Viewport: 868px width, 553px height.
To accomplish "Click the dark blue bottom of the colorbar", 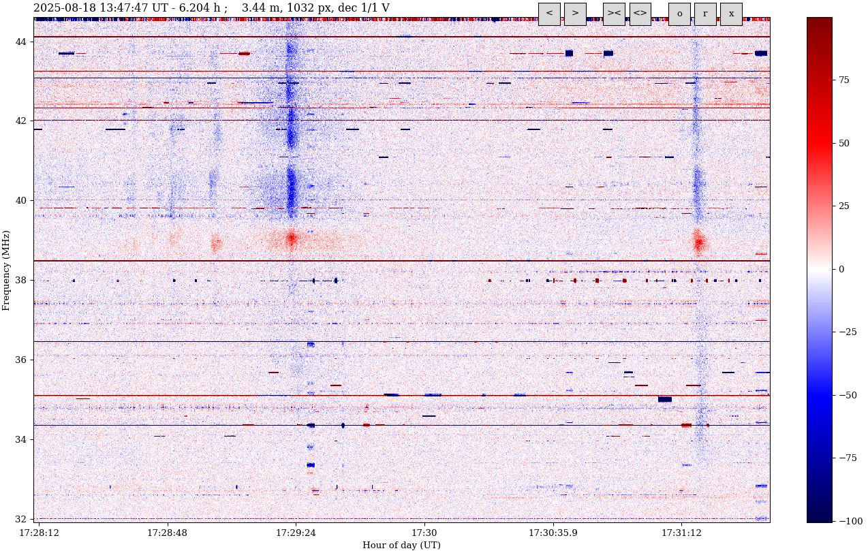I will 819,518.
